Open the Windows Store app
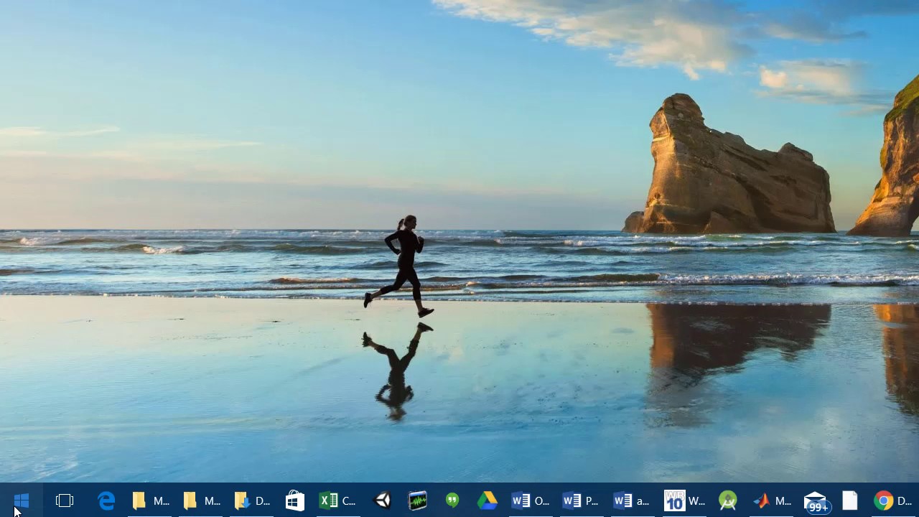This screenshot has height=517, width=919. pyautogui.click(x=295, y=500)
